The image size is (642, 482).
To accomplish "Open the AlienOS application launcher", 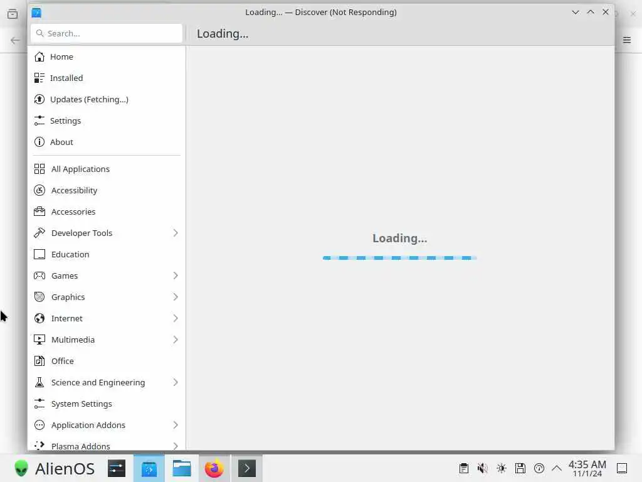I will coord(54,468).
